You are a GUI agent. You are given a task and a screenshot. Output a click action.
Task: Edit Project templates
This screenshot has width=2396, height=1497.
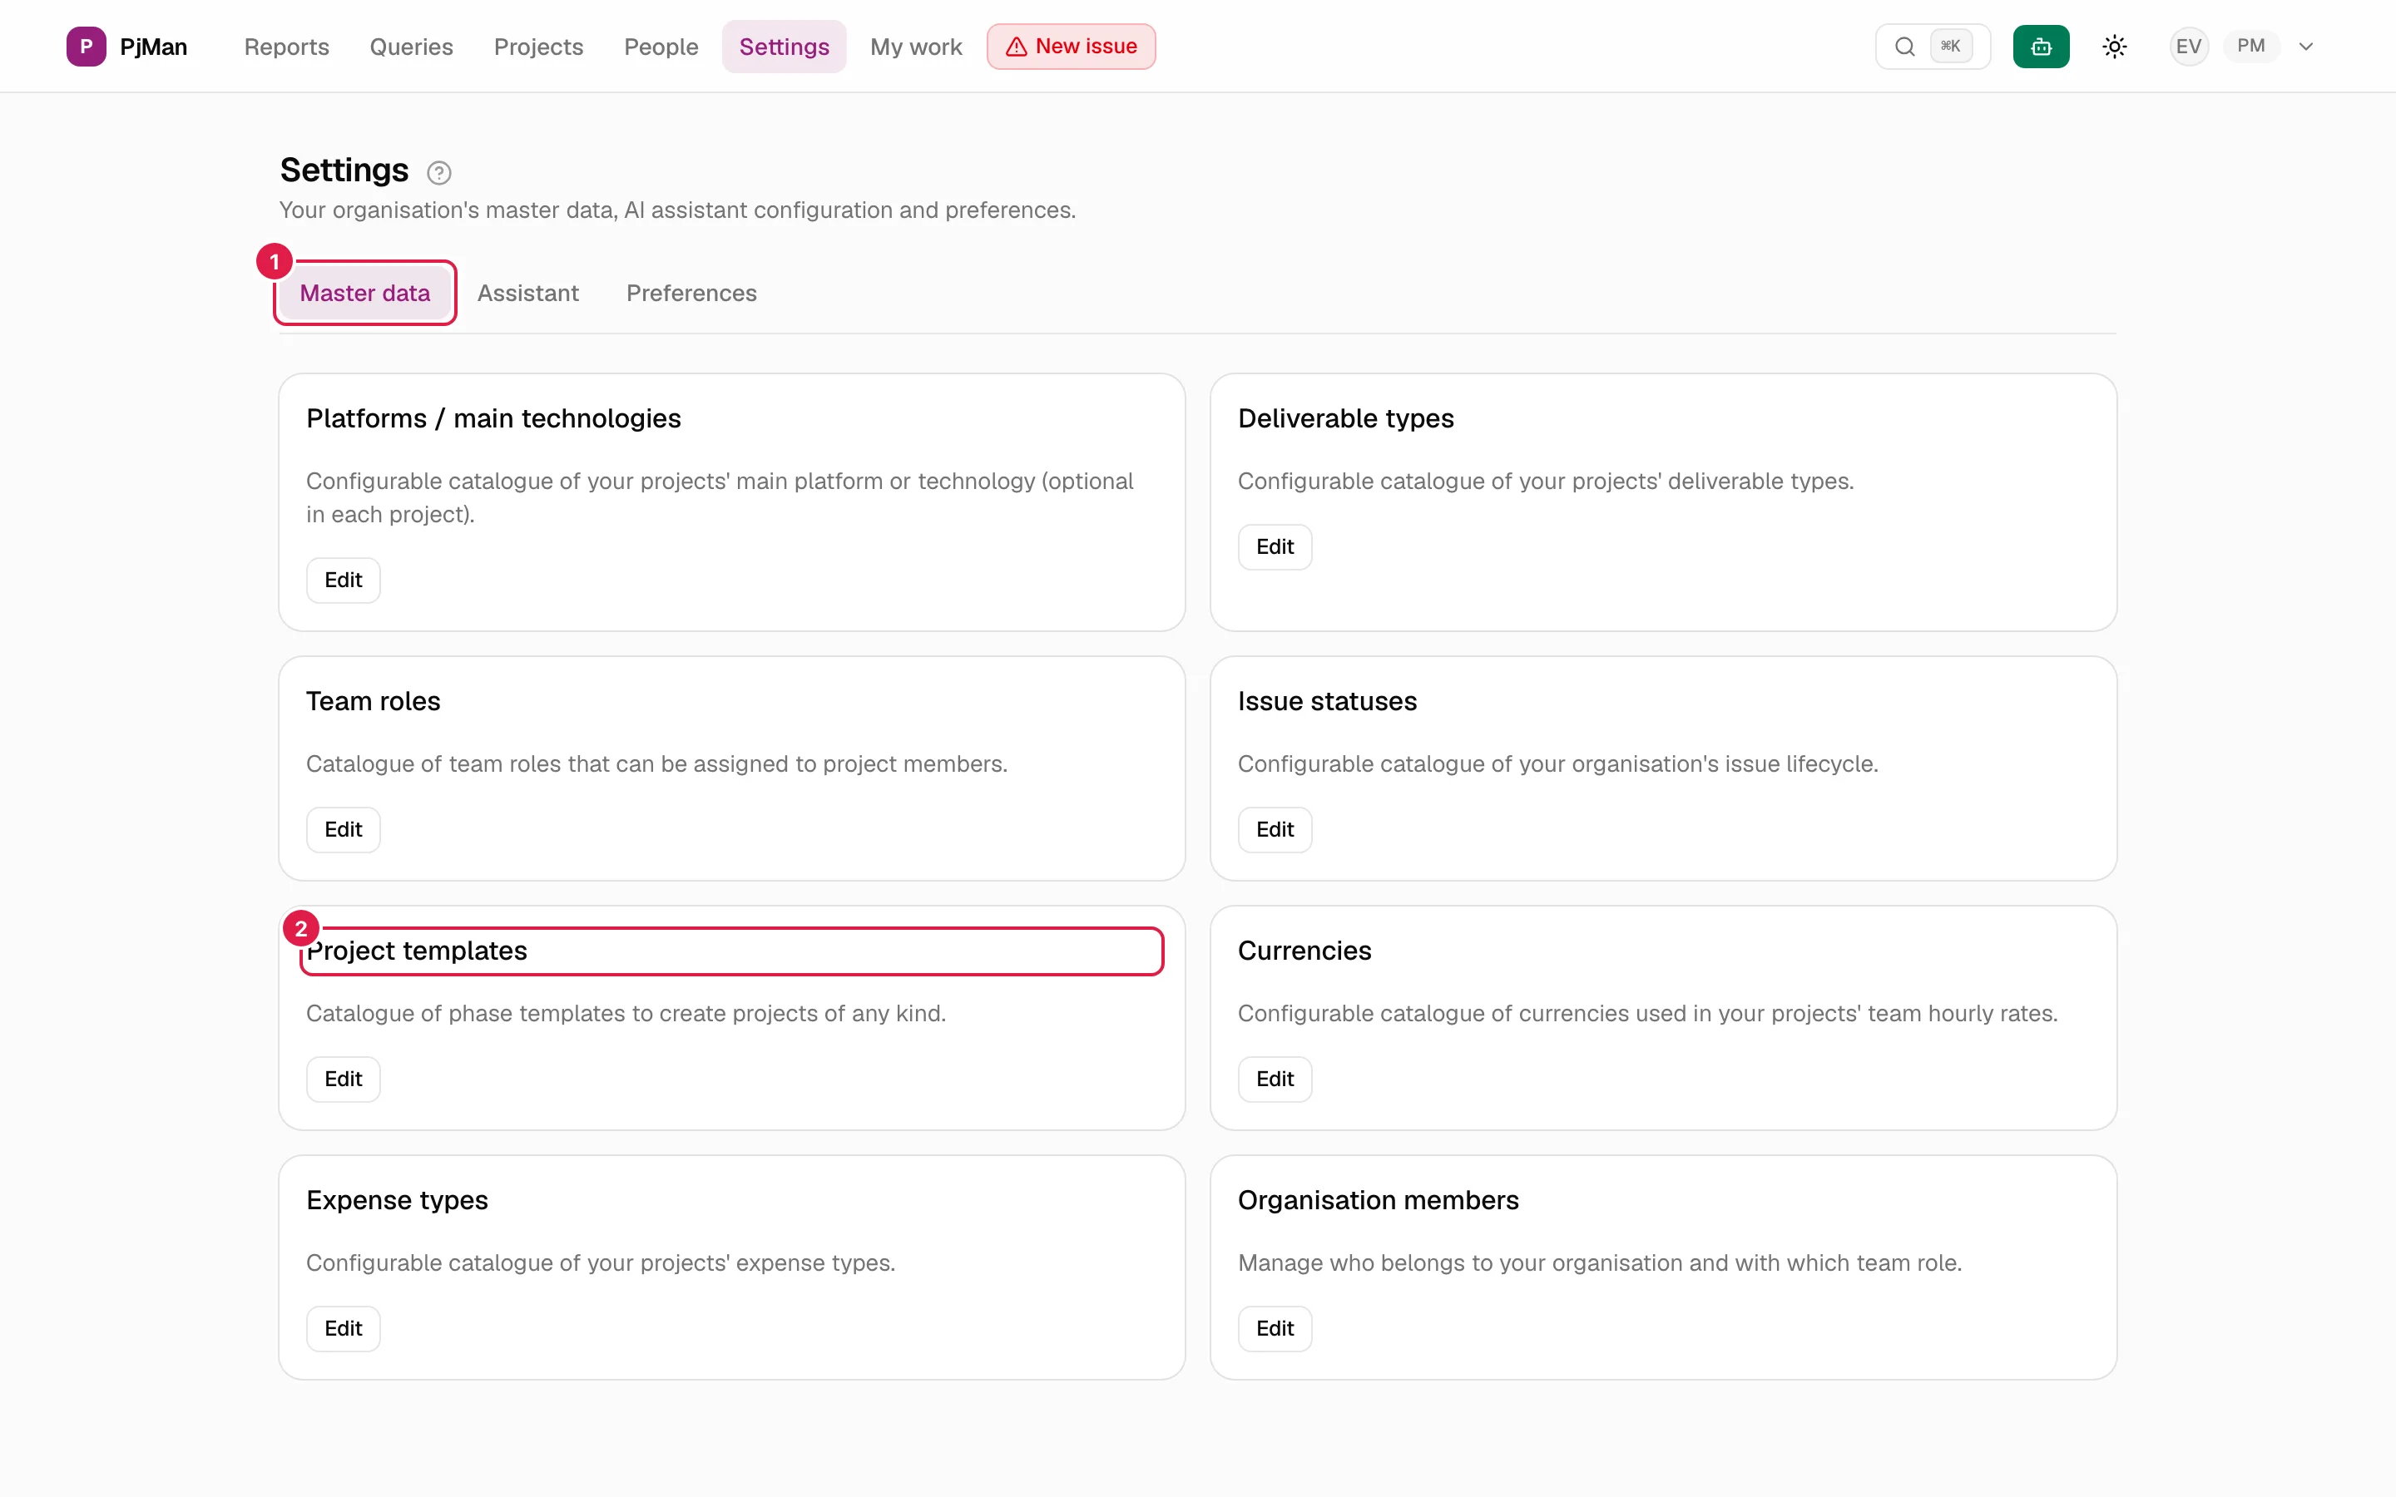pyautogui.click(x=344, y=1080)
